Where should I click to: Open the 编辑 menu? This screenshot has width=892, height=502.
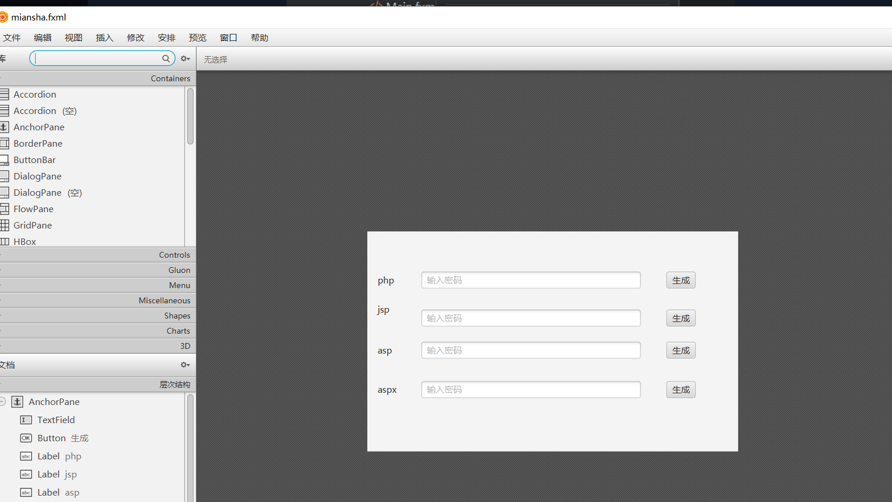(43, 37)
